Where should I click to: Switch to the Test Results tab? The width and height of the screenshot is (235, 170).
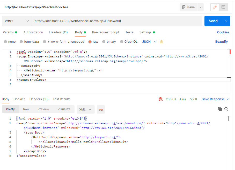pos(61,99)
